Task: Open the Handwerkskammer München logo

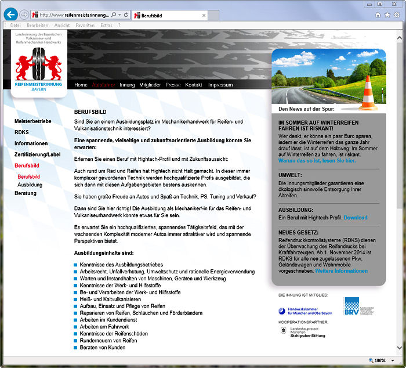Action: click(305, 311)
